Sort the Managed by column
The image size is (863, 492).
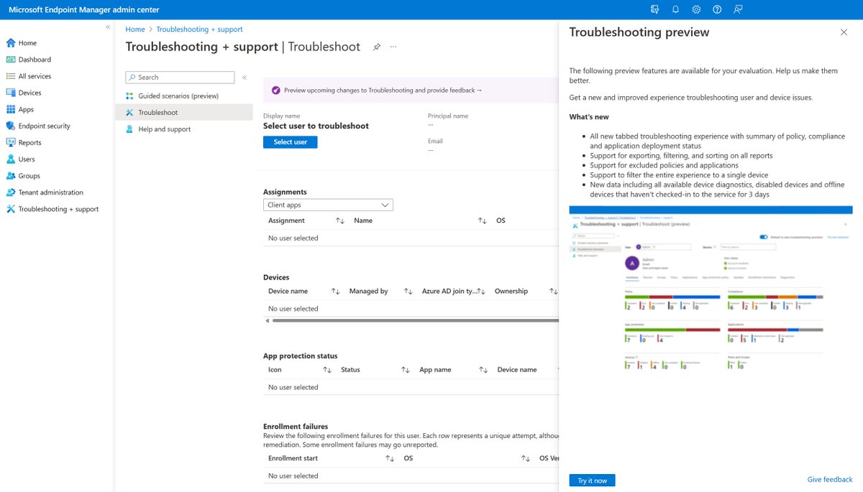(x=408, y=292)
